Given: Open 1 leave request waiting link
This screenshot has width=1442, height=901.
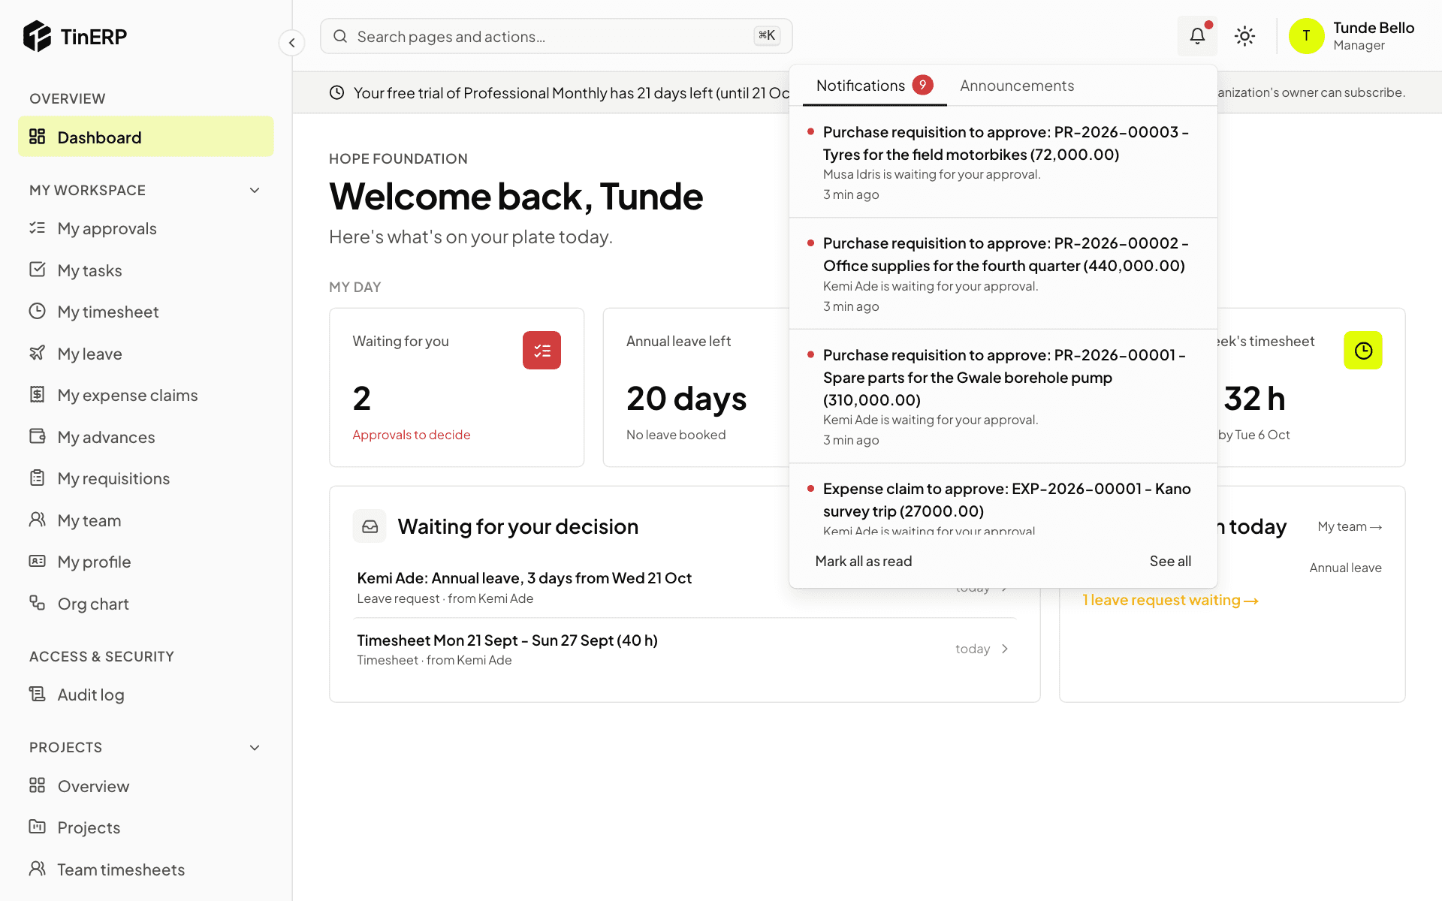Looking at the screenshot, I should click(x=1170, y=600).
